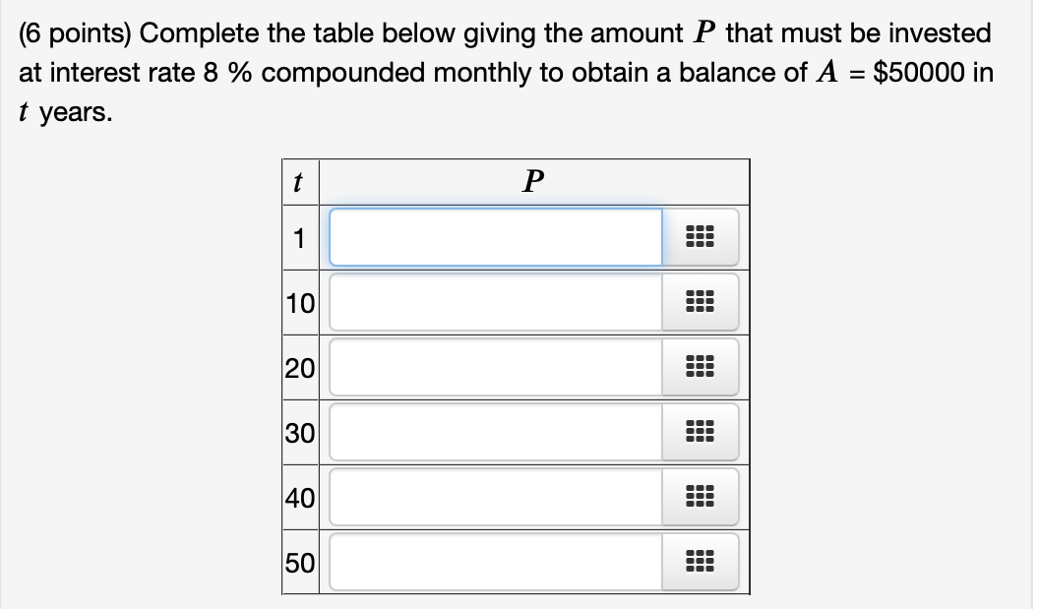The width and height of the screenshot is (1039, 609).
Task: Open the math keypad for row t=10
Action: (x=700, y=302)
